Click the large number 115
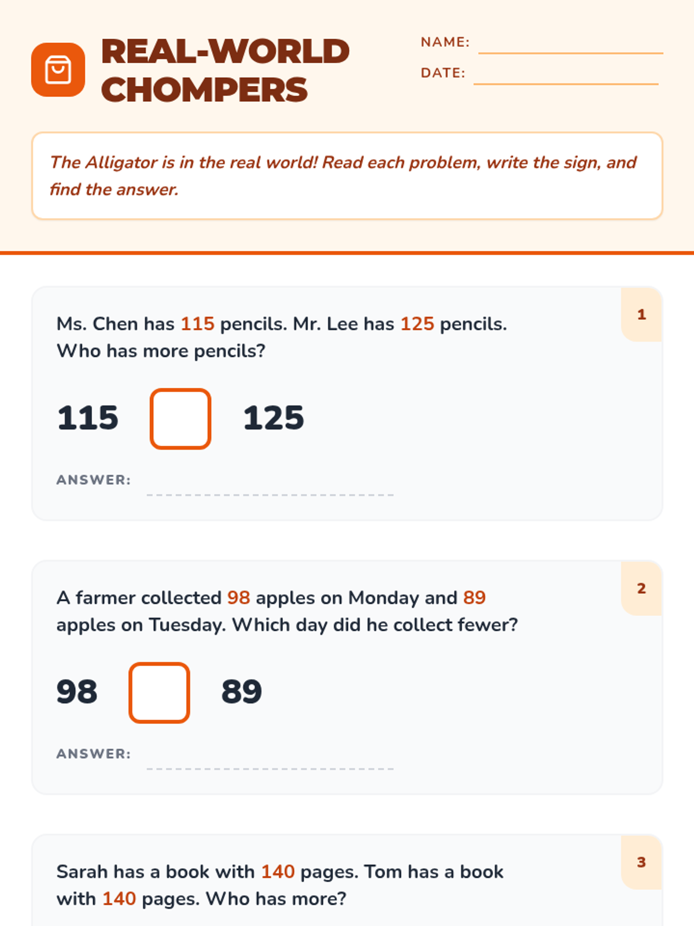This screenshot has height=926, width=694. click(88, 418)
